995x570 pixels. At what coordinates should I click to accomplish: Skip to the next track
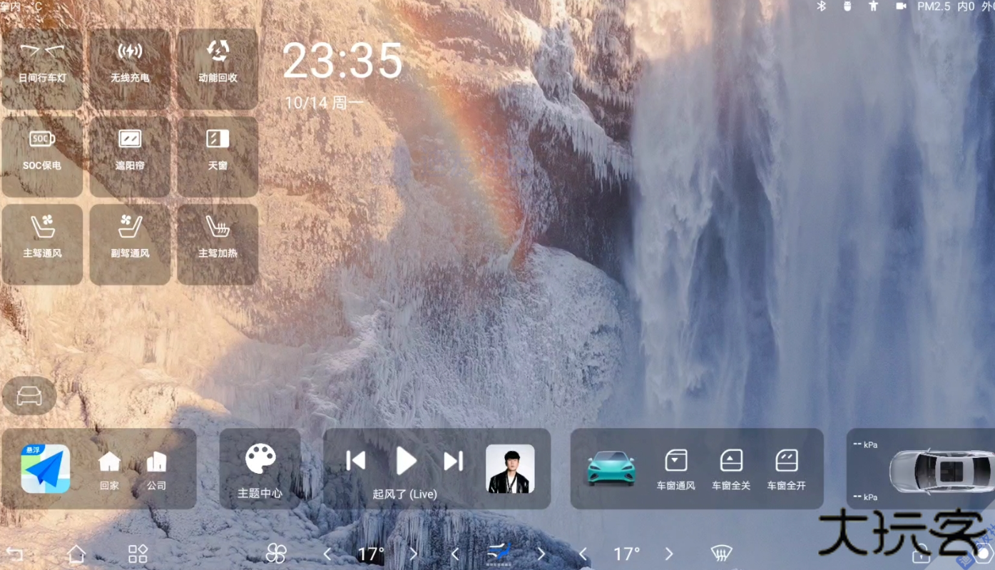point(454,461)
